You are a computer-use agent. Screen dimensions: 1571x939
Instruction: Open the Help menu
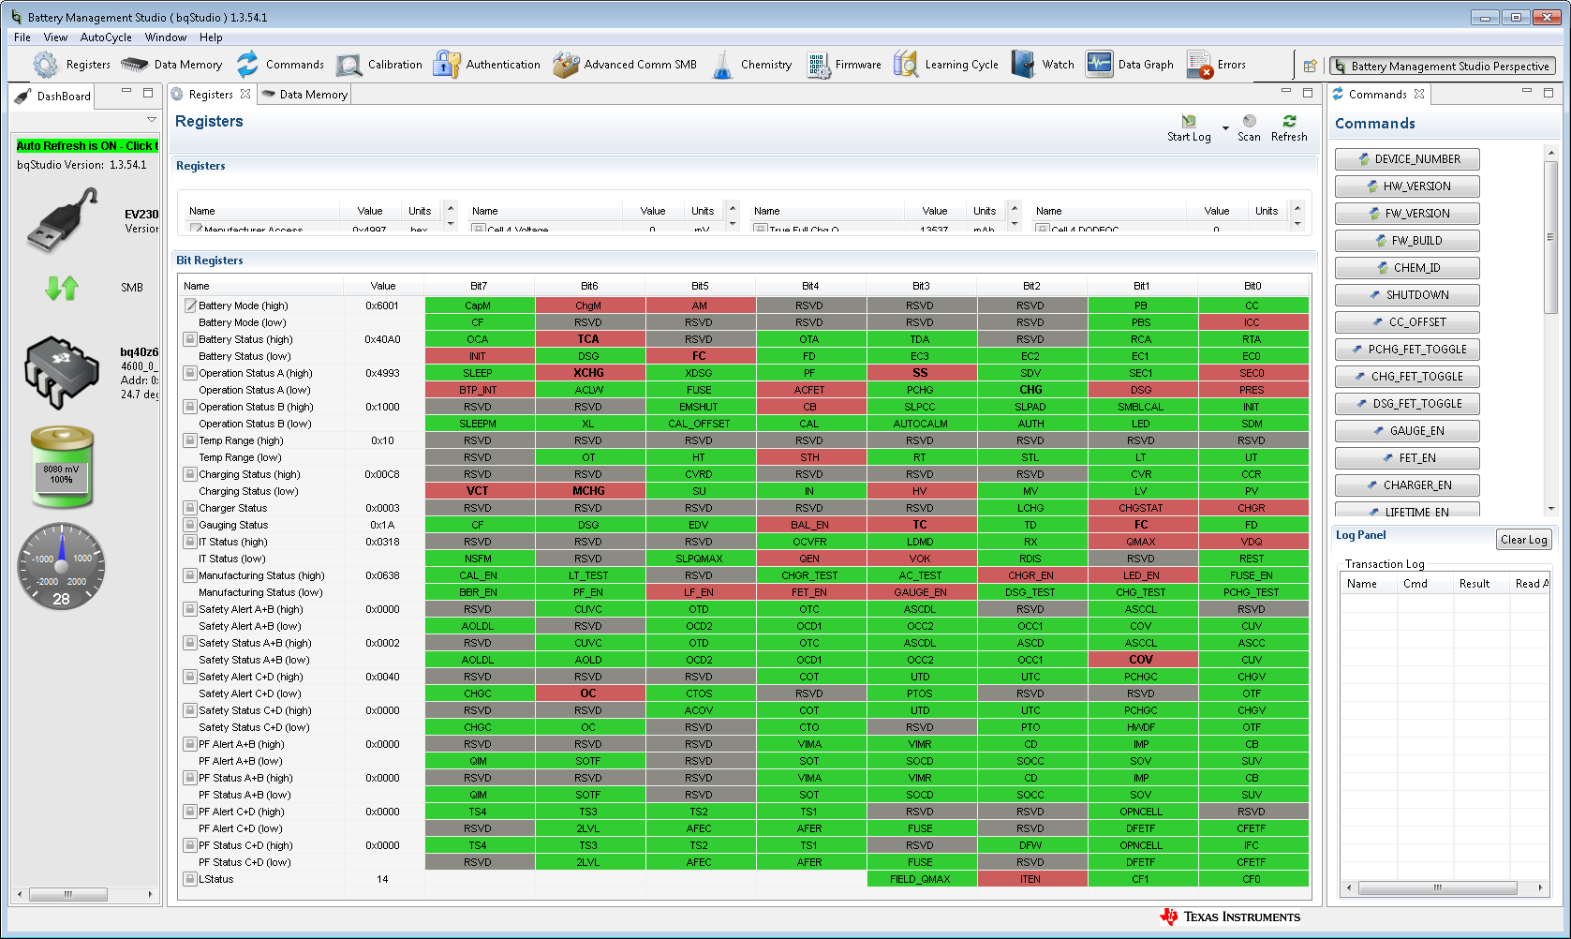[211, 37]
